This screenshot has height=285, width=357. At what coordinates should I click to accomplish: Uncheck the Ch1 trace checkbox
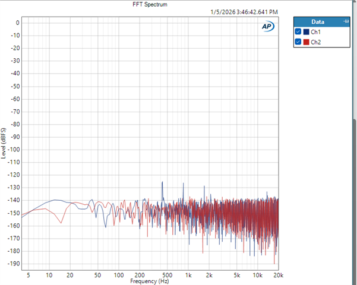(298, 31)
